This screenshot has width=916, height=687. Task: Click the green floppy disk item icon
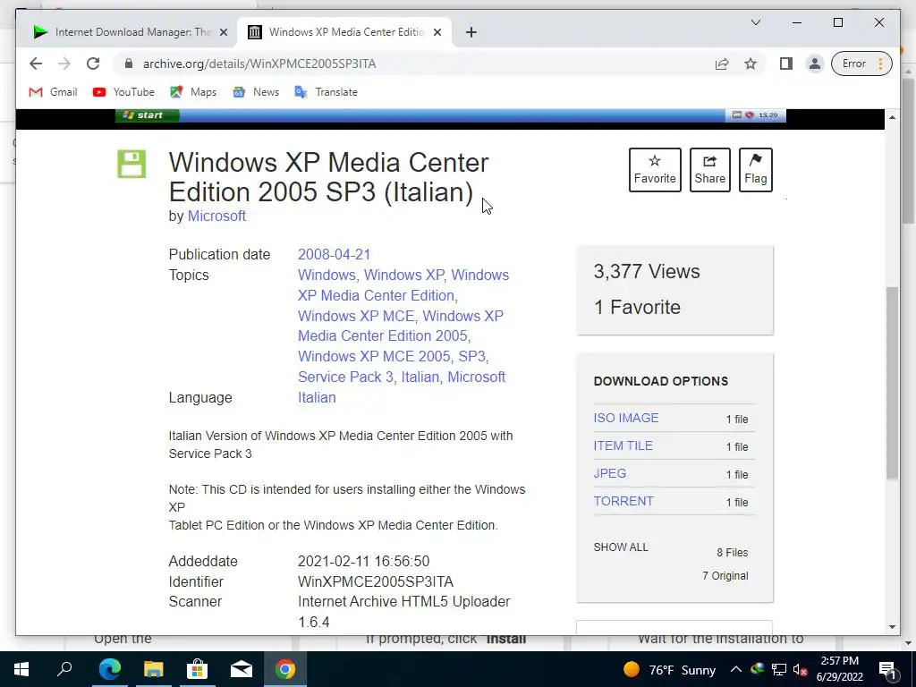tap(131, 164)
